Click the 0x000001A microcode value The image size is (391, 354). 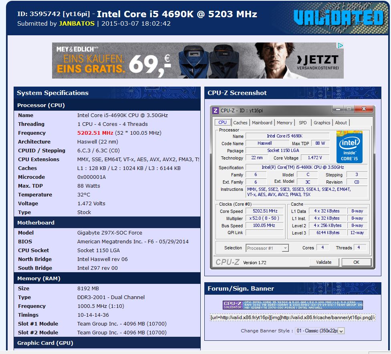pos(91,177)
